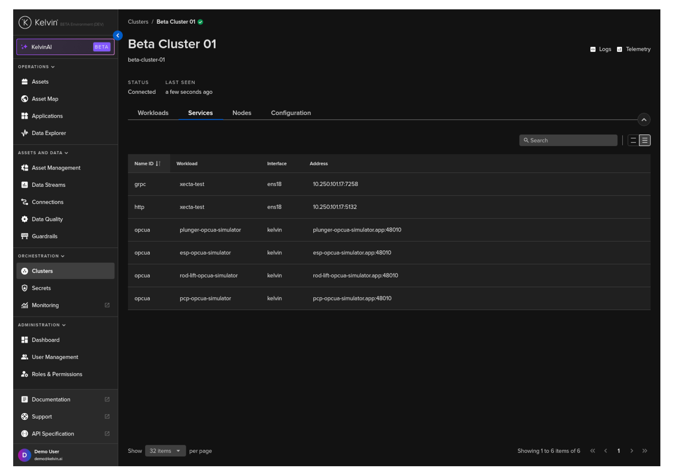Click the Guardrails icon in sidebar
This screenshot has height=476, width=674.
coord(25,236)
